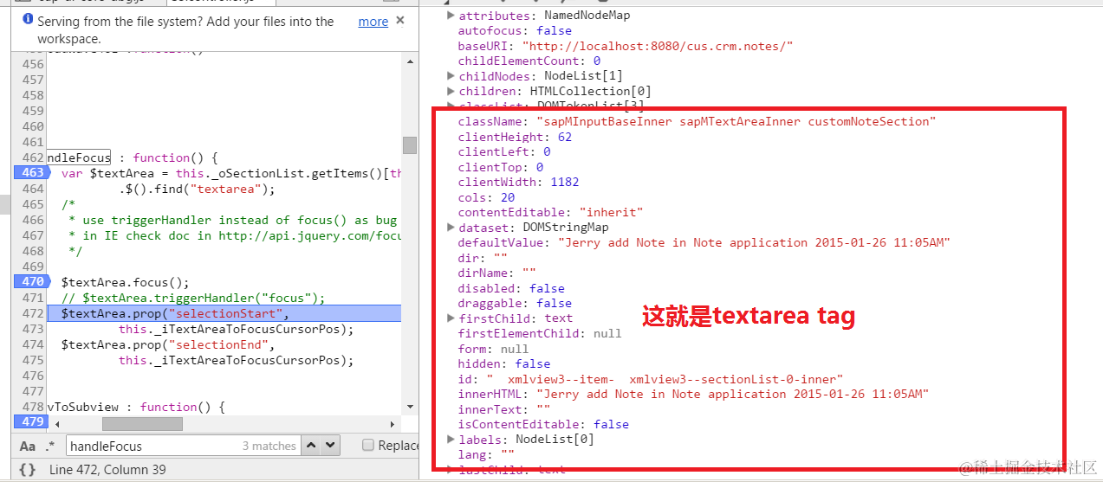Click the className property value
The width and height of the screenshot is (1103, 482).
(736, 122)
